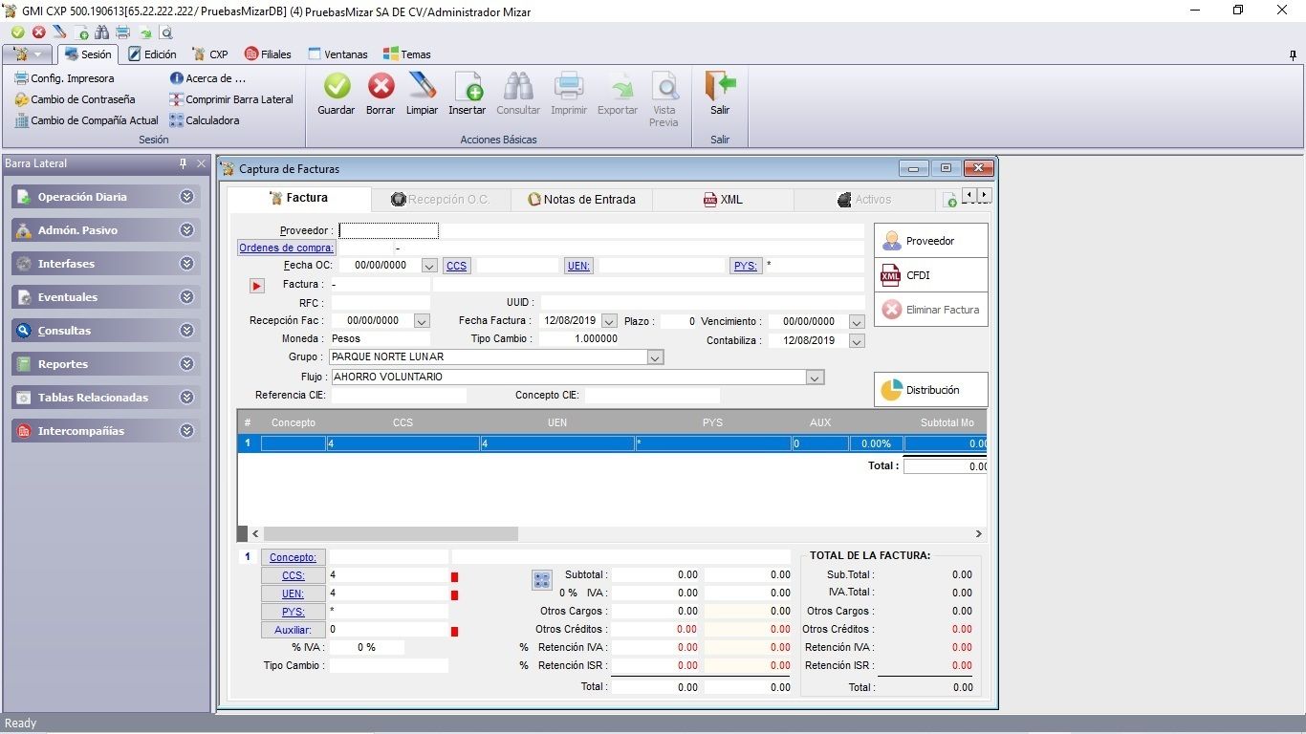Click the Consultar binoculars ribbon icon
Viewport: 1306px width, 734px height.
[518, 87]
